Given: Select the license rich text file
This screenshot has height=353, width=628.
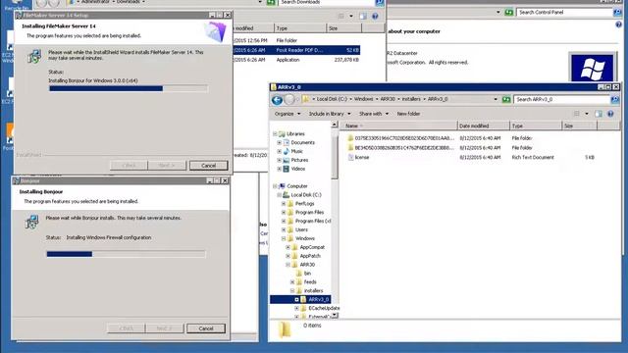Looking at the screenshot, I should click(x=358, y=157).
